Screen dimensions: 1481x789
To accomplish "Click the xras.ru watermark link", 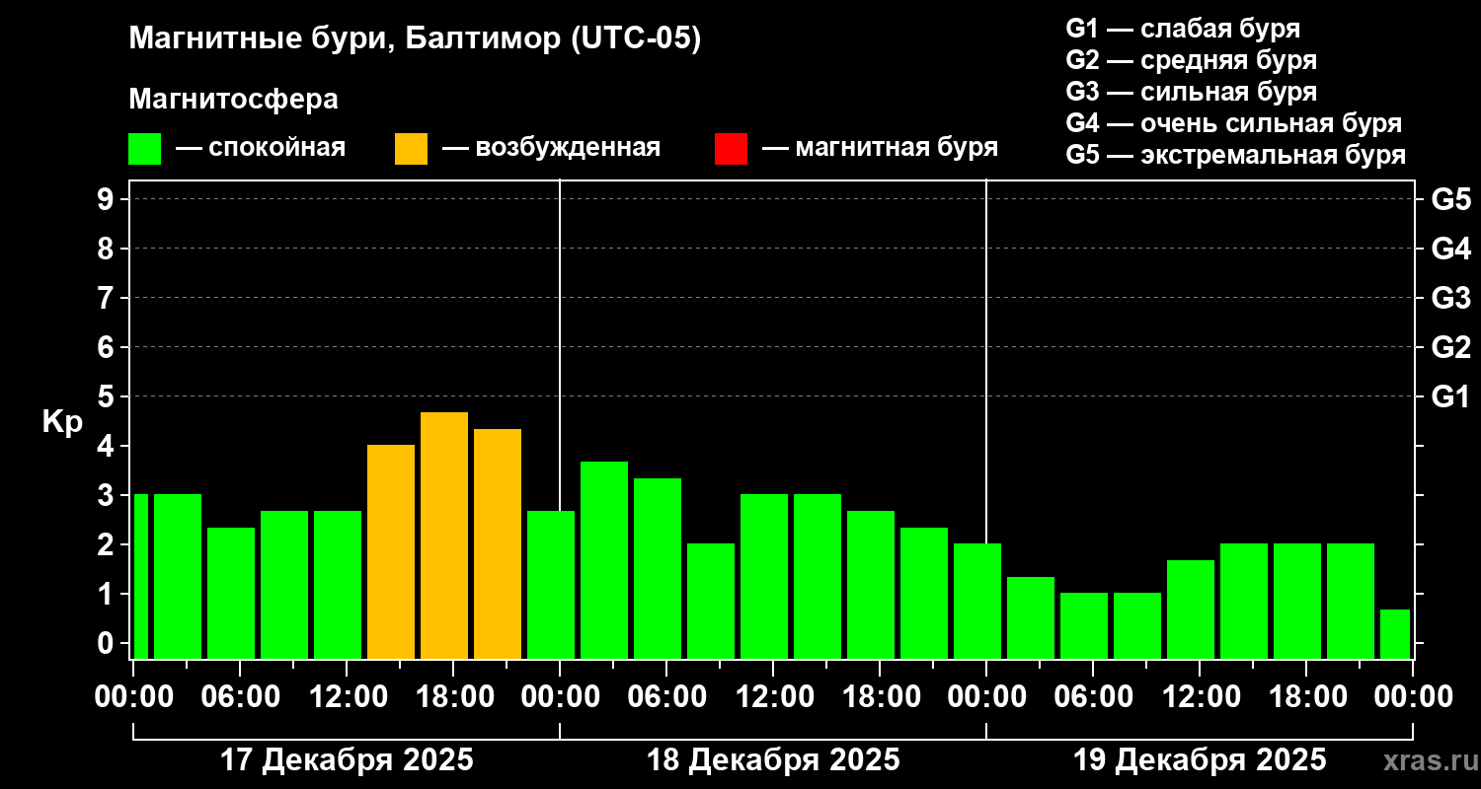I will pos(1426,760).
